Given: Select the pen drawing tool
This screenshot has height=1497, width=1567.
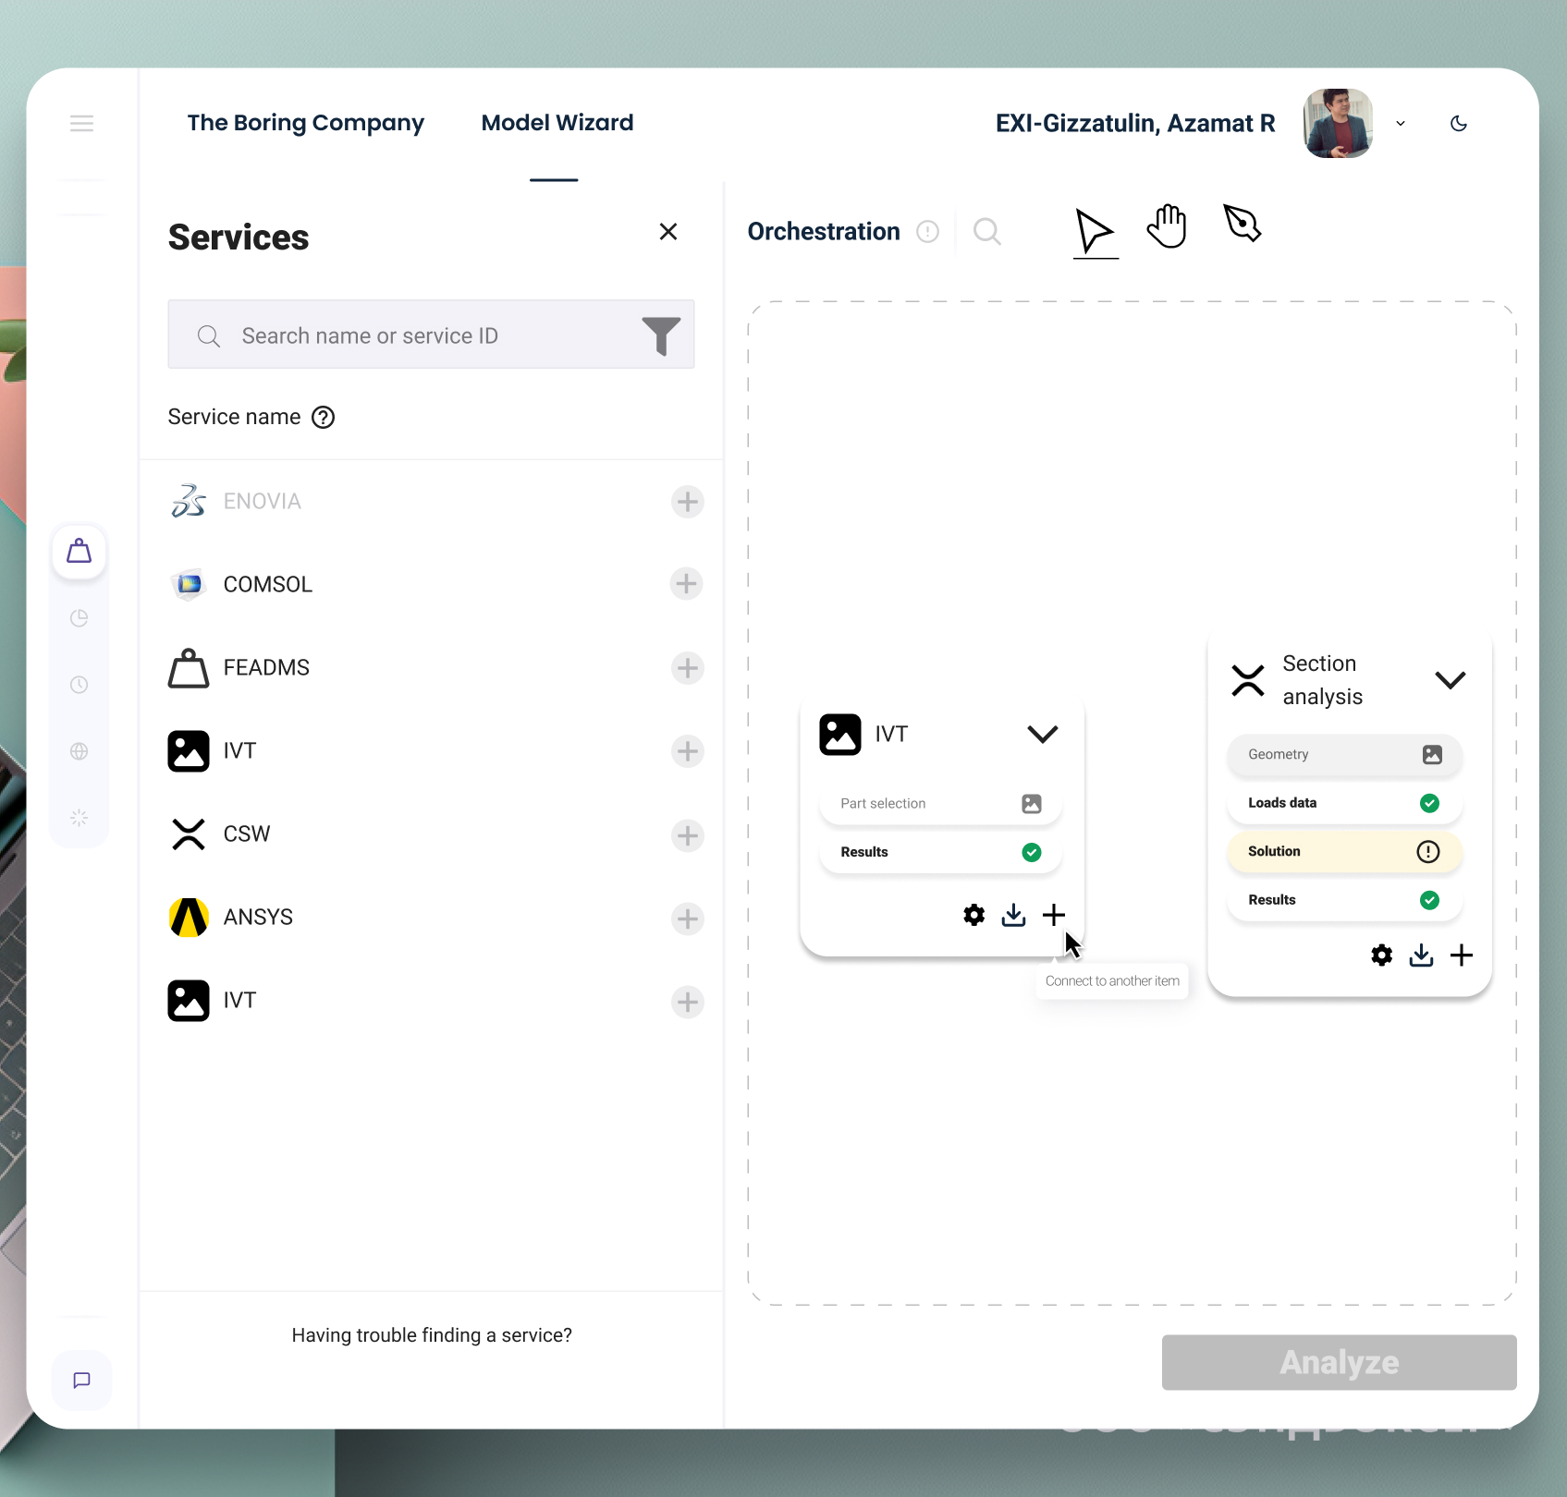Looking at the screenshot, I should pos(1242,224).
